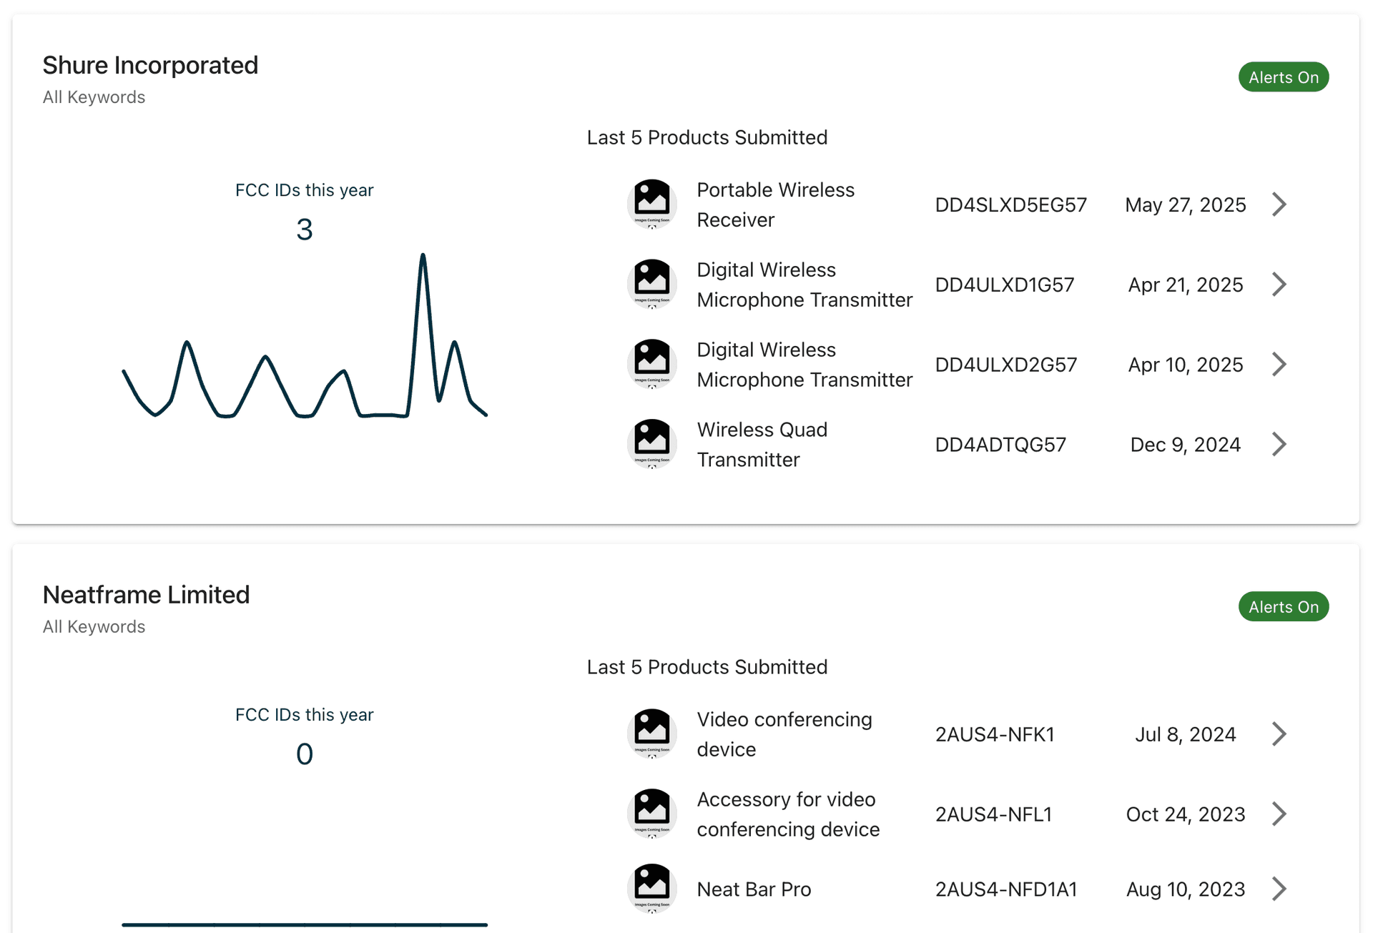Open chevron for May 27, 2025 submission
Screen dimensions: 1373x933
(1279, 204)
